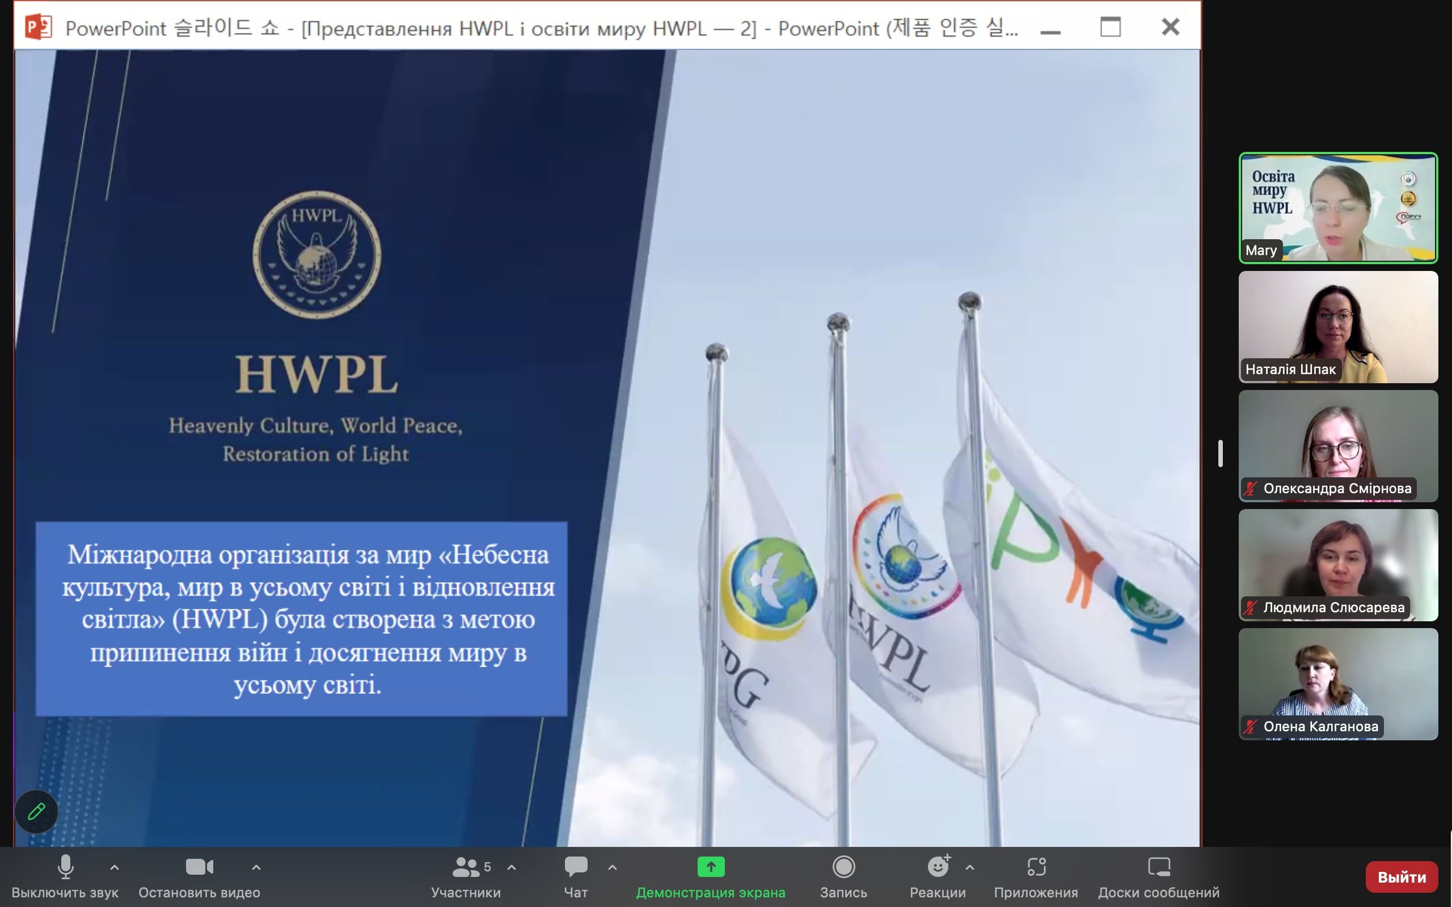1452x907 pixels.
Task: Click muted mic icon of Людмила Слюсарева
Action: [x=1251, y=607]
